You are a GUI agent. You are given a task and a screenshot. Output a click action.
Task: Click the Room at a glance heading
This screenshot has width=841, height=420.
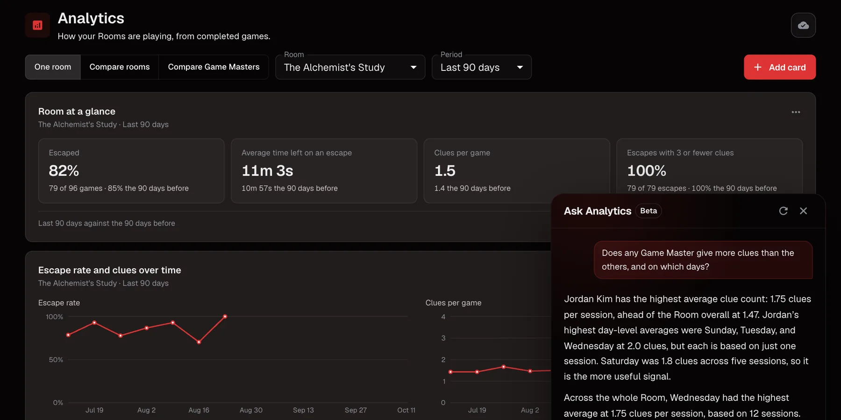pyautogui.click(x=77, y=112)
